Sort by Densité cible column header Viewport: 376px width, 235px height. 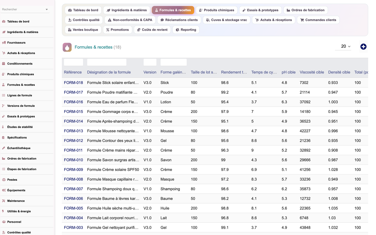[x=339, y=72]
